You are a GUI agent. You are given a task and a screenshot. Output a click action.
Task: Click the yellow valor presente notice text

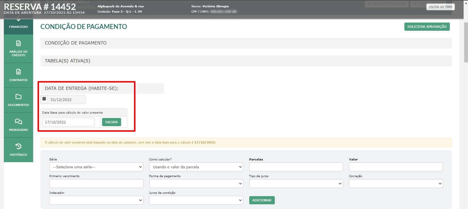coord(130,143)
